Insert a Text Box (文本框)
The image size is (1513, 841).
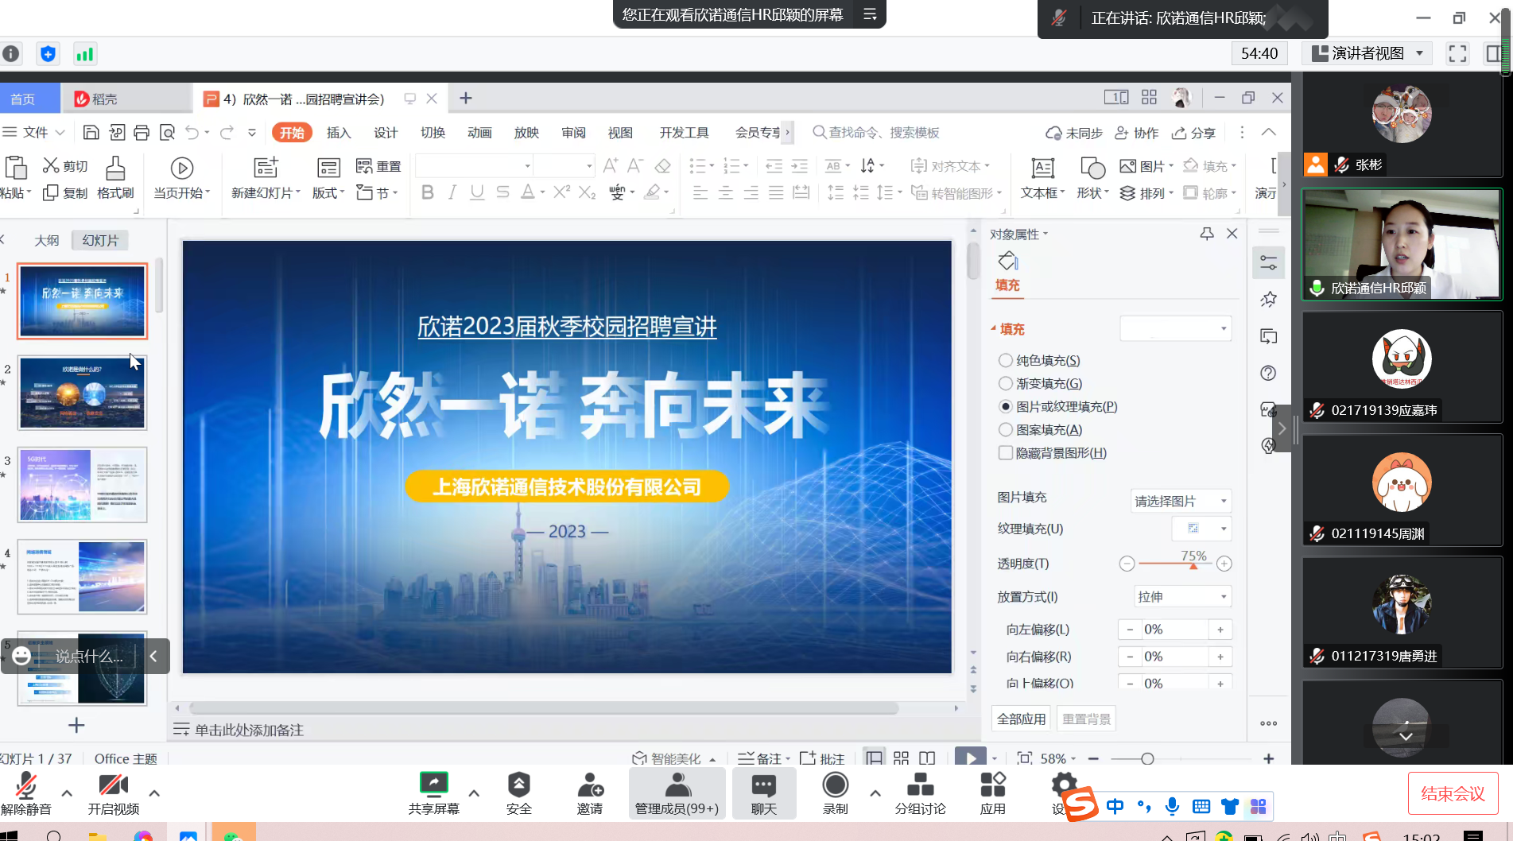click(x=1042, y=178)
